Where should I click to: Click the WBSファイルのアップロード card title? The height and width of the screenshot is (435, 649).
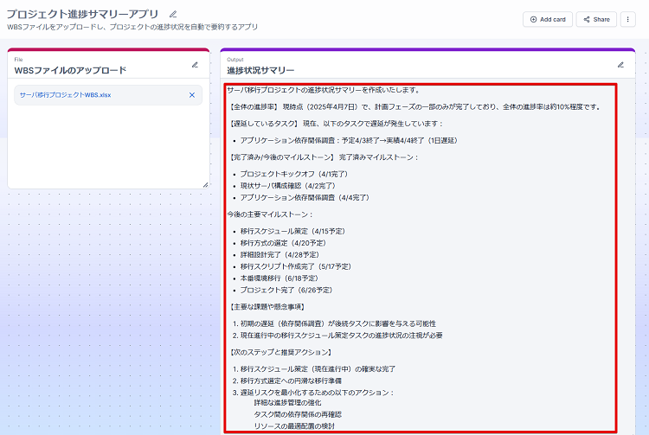coord(70,70)
